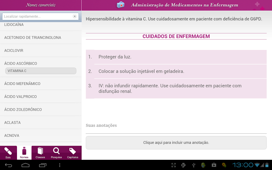272x170 pixels.
Task: Go to Android home screen
Action: coord(26,165)
